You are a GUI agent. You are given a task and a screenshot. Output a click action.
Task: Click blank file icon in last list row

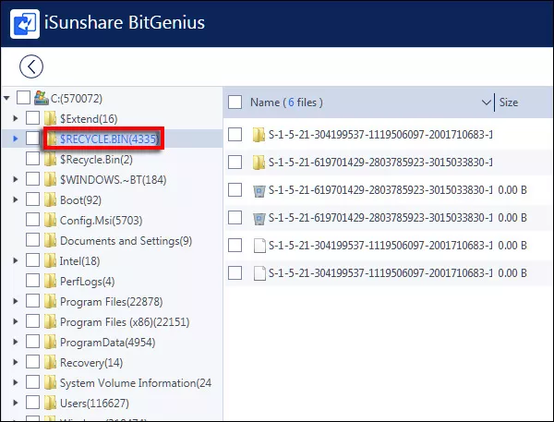pyautogui.click(x=259, y=273)
